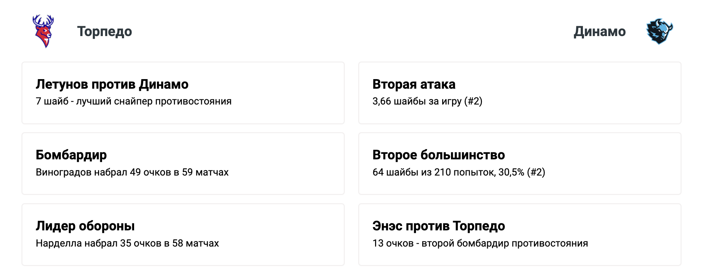Open the Энэс против Торпедо heading
Viewport: 703px width, 276px height.
tap(438, 226)
